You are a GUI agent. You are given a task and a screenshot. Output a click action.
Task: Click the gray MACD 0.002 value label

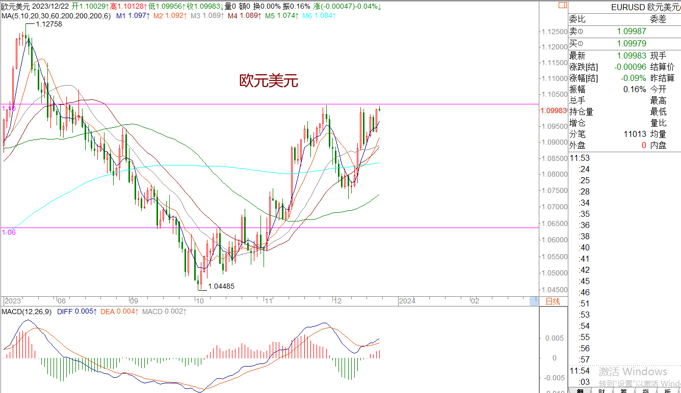click(164, 312)
